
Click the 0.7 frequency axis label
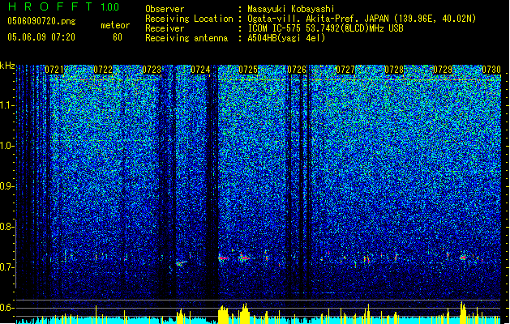click(x=7, y=267)
